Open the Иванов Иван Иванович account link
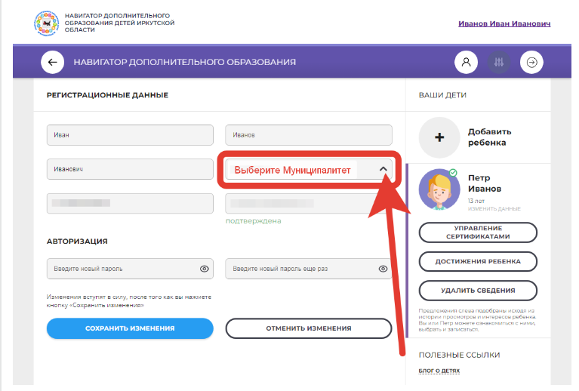Viewport: 579px width, 391px height. (x=504, y=23)
